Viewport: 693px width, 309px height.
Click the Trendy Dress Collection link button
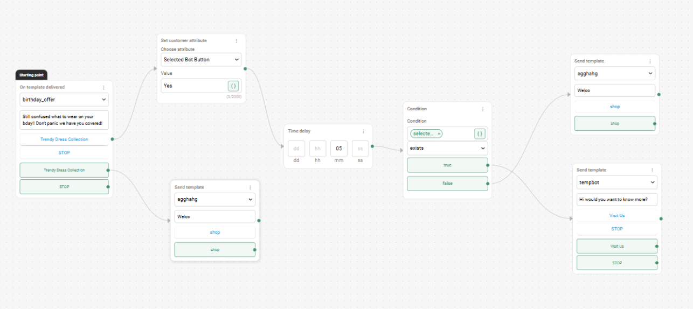(x=64, y=139)
